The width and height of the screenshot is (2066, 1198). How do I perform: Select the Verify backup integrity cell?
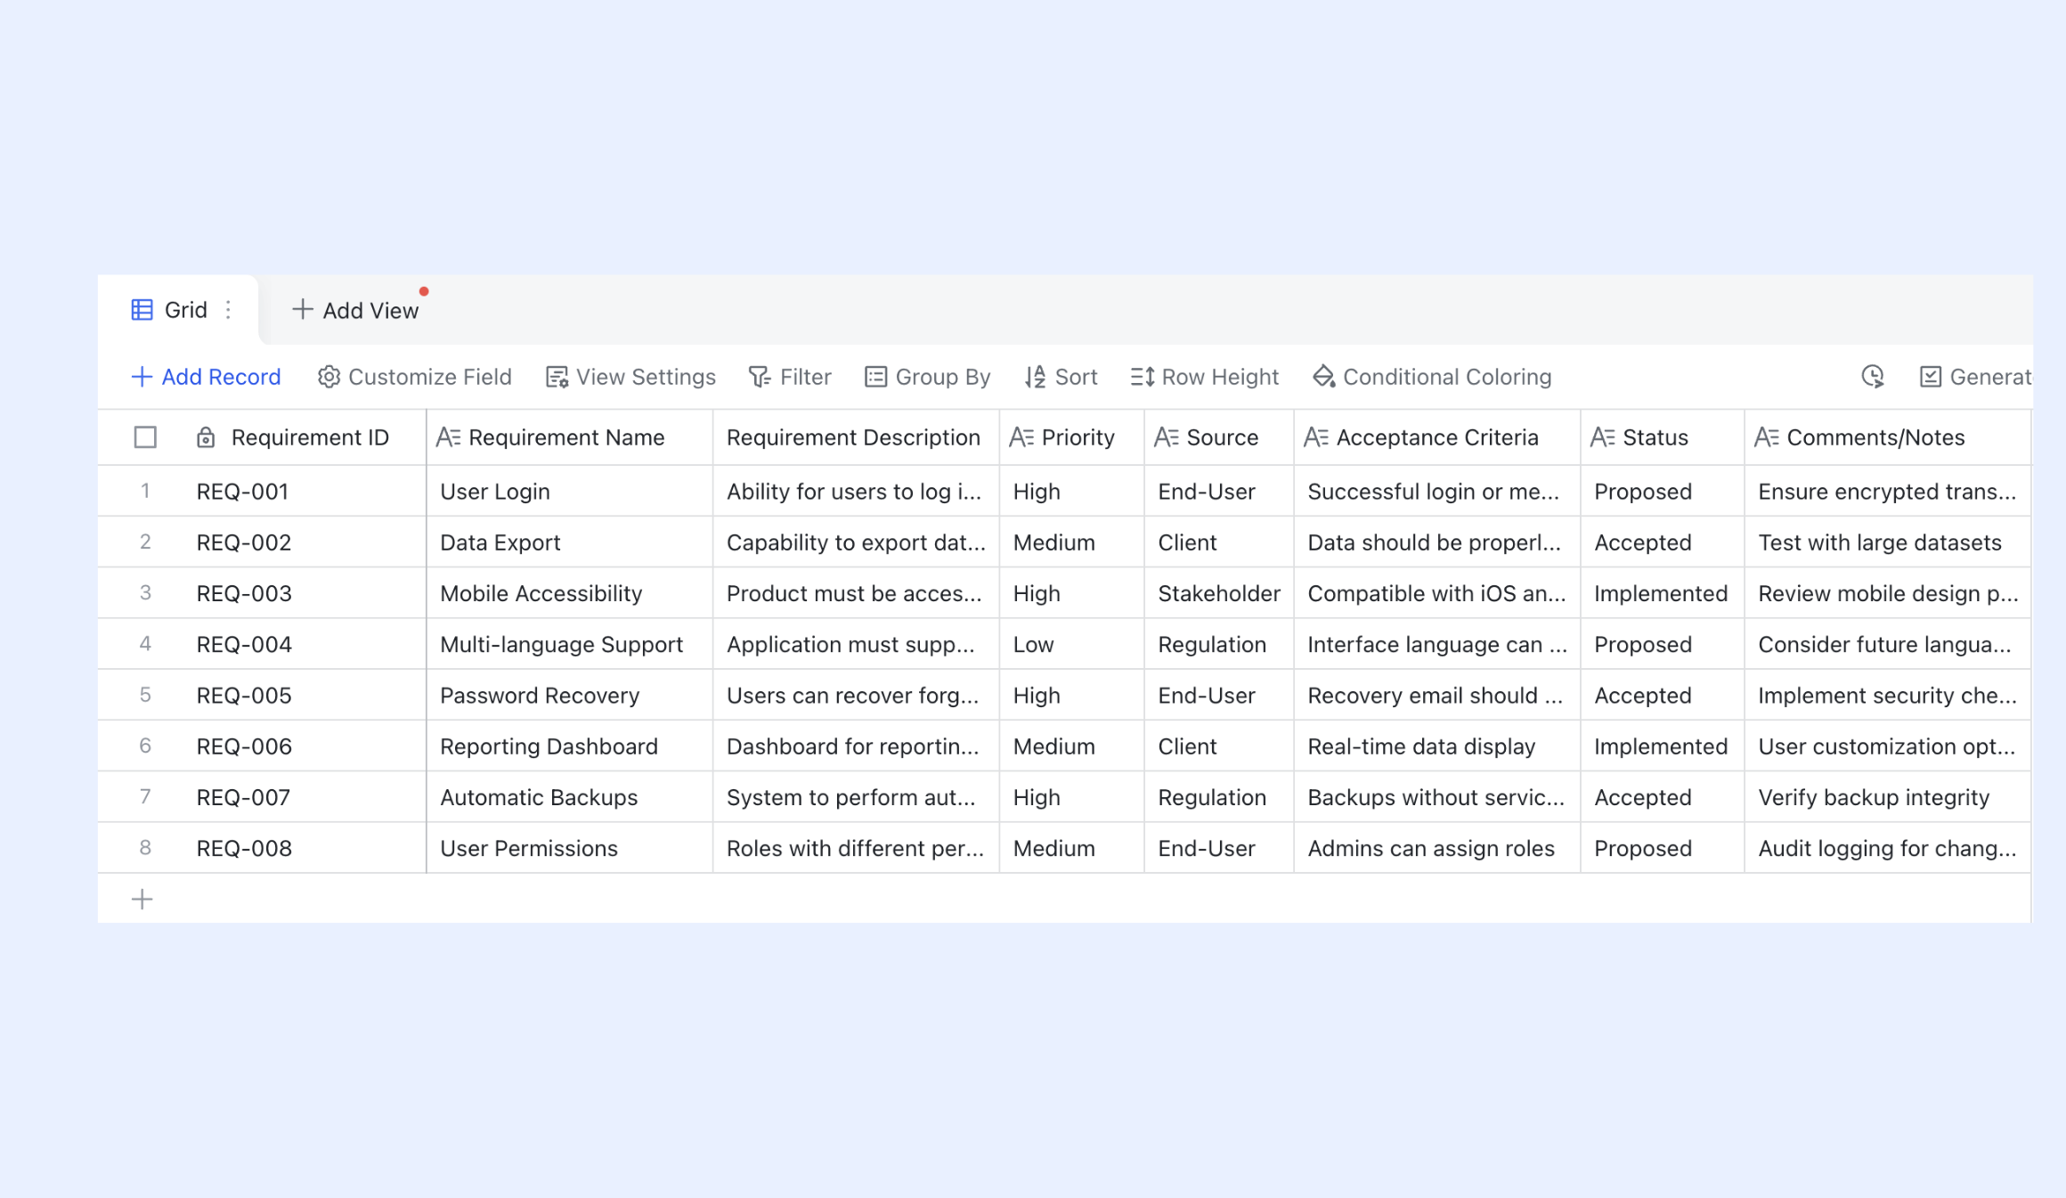click(x=1888, y=797)
